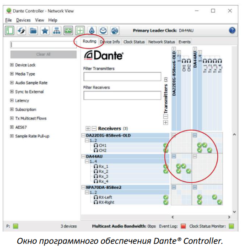Toggle Rx_1 subscription checkmark to CH1
The image size is (242, 251).
pos(183,166)
